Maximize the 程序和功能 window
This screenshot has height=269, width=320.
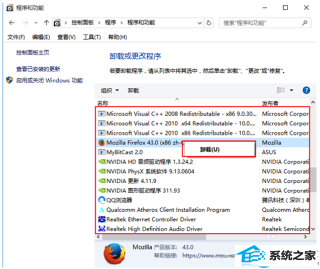pos(285,8)
